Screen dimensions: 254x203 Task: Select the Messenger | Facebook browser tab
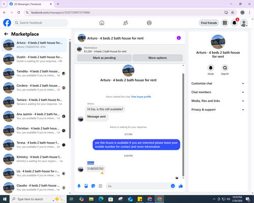[x=31, y=4]
